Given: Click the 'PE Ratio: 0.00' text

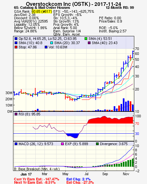Looking at the screenshot, I should 110,18.
